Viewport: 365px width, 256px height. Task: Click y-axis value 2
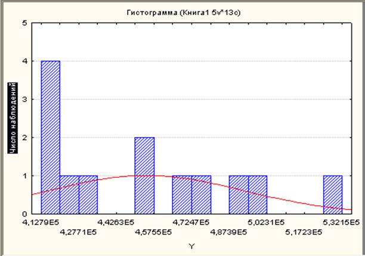(x=25, y=138)
